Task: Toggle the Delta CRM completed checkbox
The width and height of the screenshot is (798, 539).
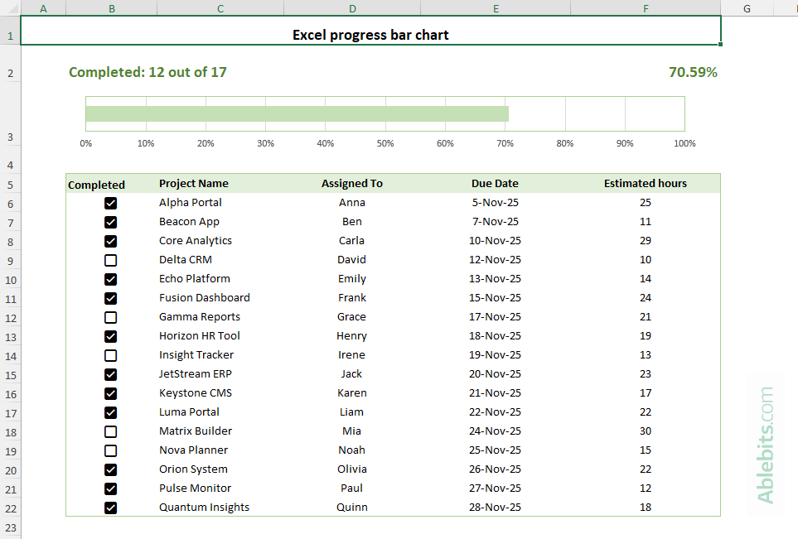Action: [110, 260]
